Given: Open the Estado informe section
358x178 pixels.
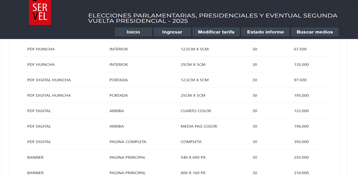Looking at the screenshot, I should [265, 32].
